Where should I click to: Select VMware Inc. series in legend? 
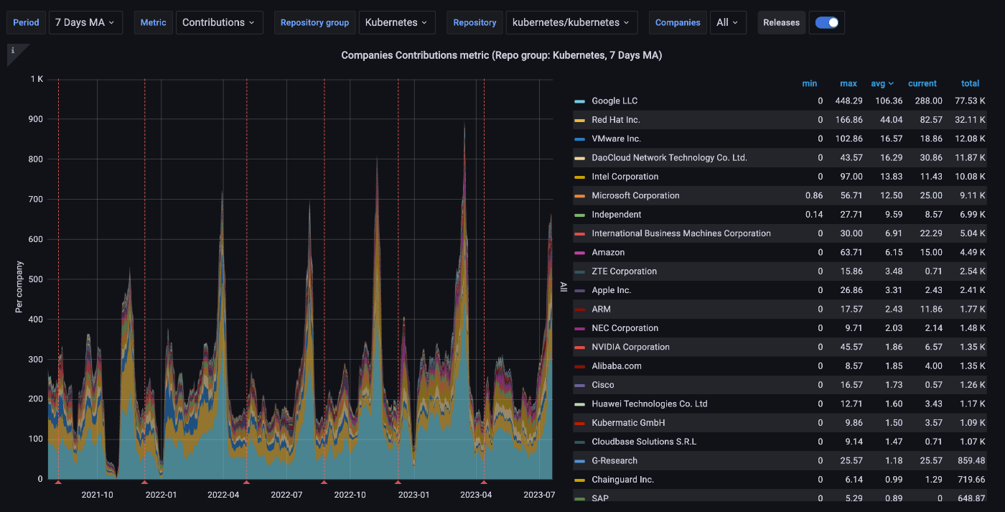(x=616, y=139)
